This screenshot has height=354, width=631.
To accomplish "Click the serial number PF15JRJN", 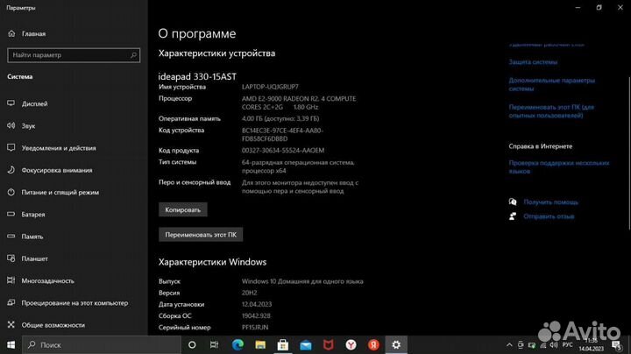I will (255, 328).
